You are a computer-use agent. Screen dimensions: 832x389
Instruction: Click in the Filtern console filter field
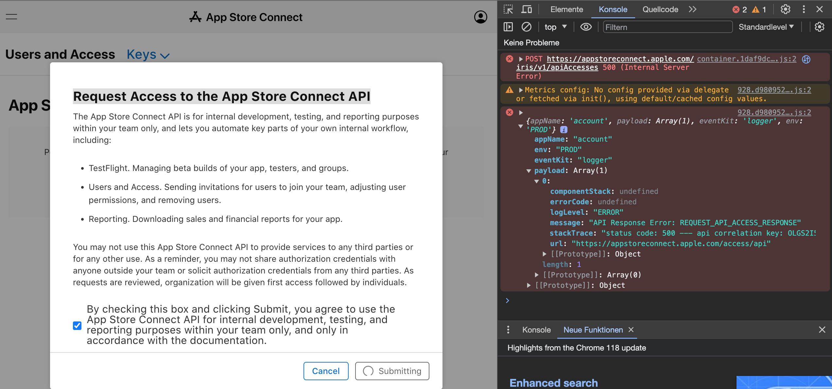pos(667,27)
